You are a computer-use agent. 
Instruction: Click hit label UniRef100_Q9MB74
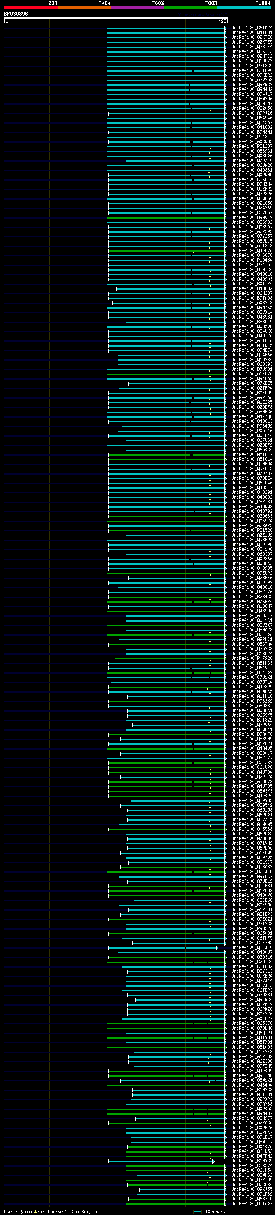pyautogui.click(x=252, y=350)
